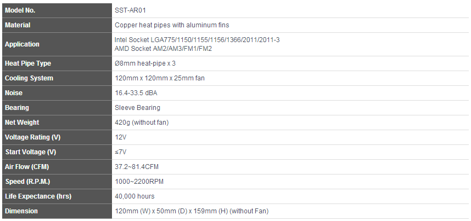The width and height of the screenshot is (471, 221).
Task: Select the copper heat pipes description text
Action: pos(172,25)
